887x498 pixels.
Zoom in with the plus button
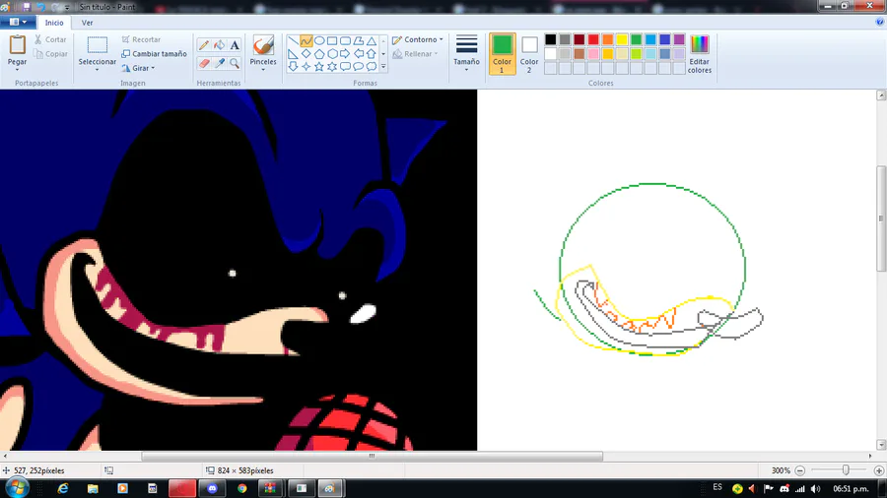[x=878, y=470]
